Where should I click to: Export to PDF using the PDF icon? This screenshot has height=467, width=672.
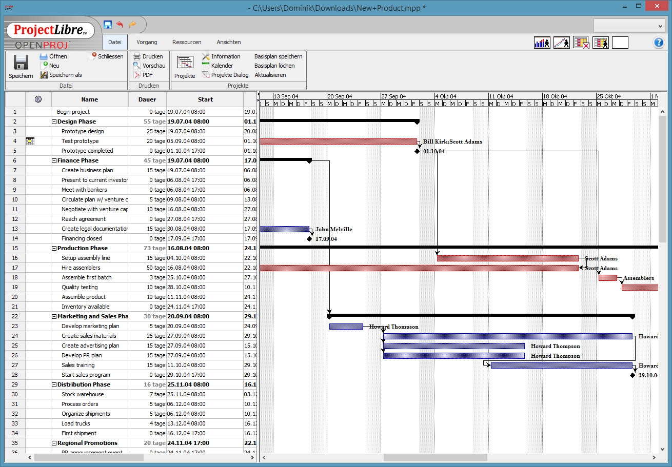point(136,74)
